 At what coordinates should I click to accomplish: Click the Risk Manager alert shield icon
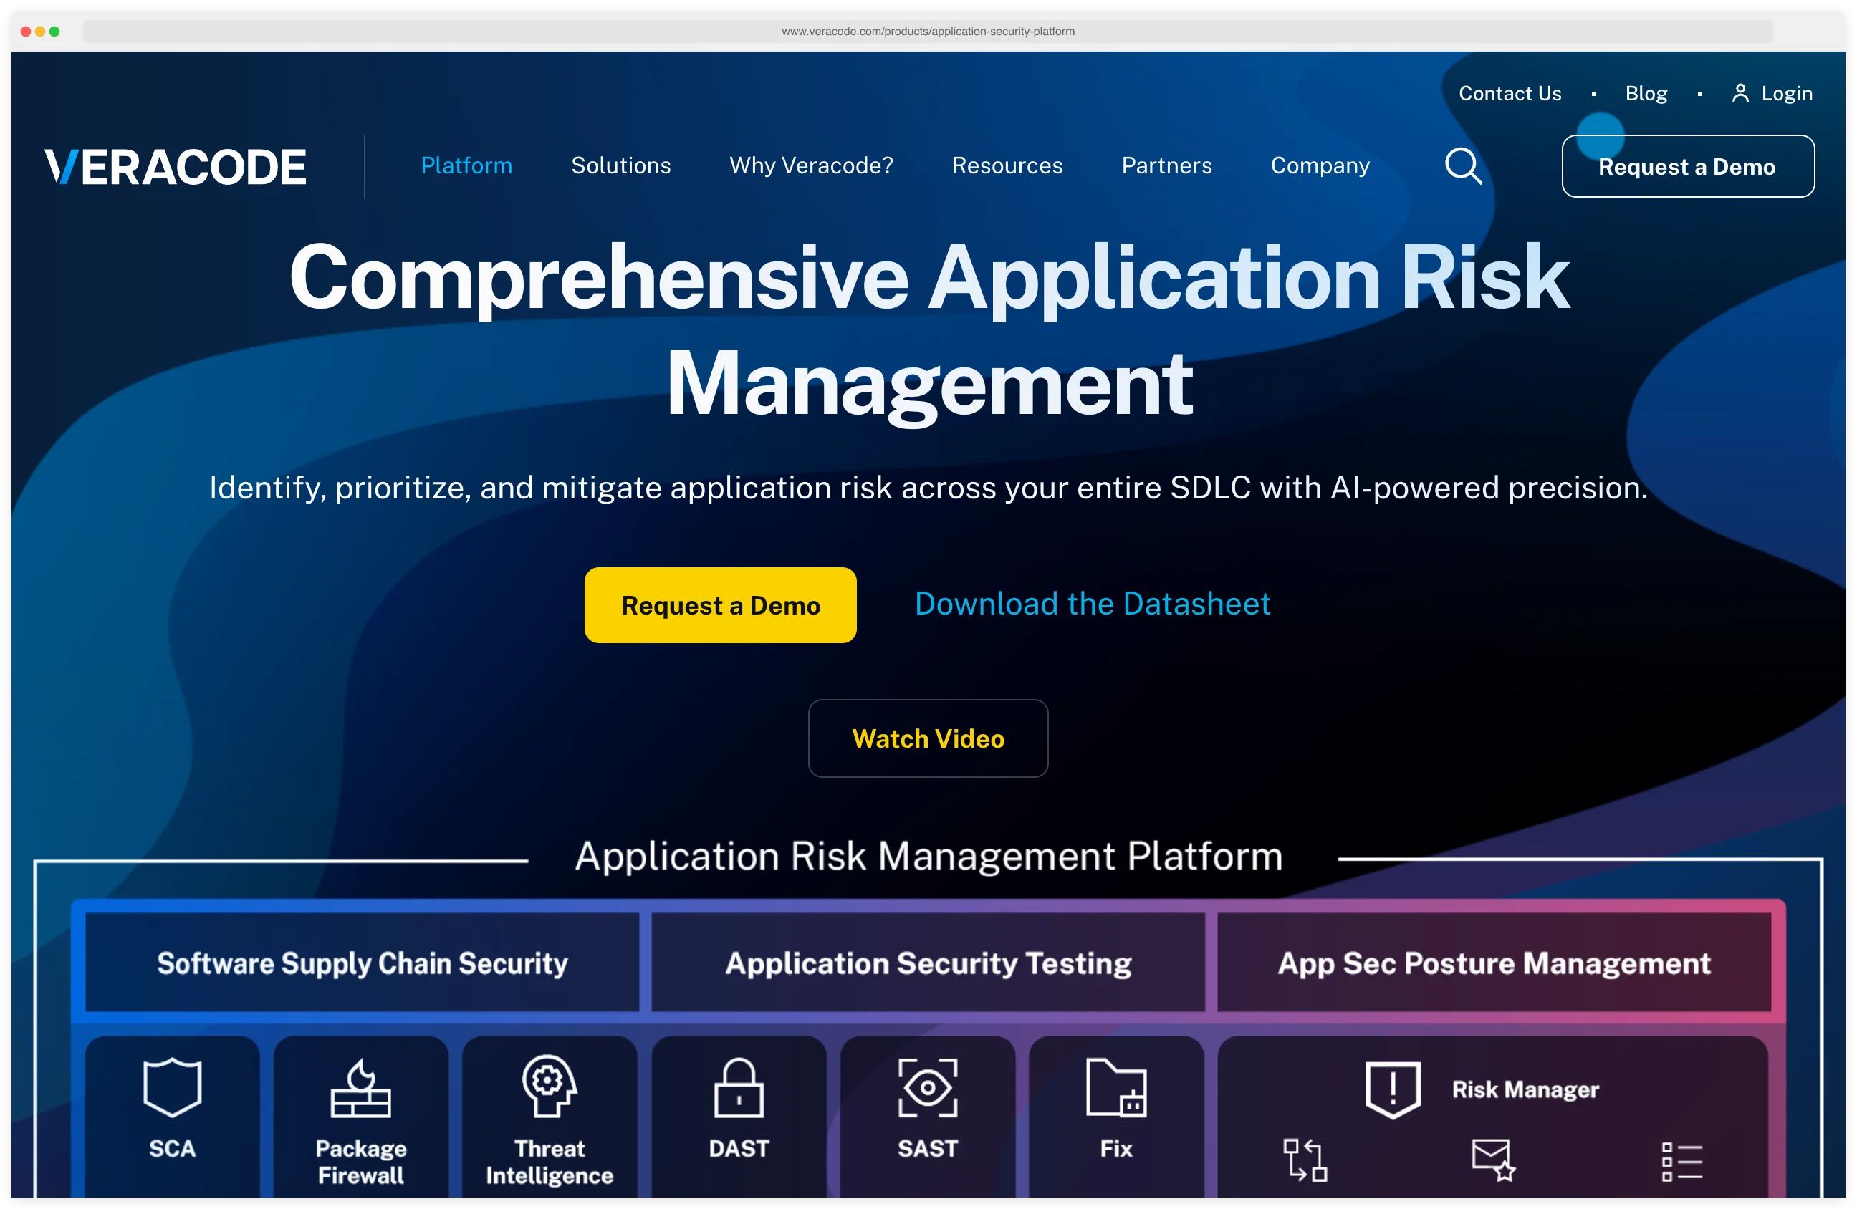[x=1393, y=1089]
